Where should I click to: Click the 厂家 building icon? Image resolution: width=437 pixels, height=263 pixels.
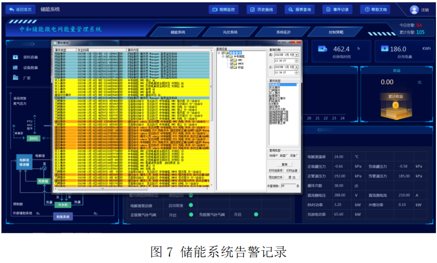[15, 78]
